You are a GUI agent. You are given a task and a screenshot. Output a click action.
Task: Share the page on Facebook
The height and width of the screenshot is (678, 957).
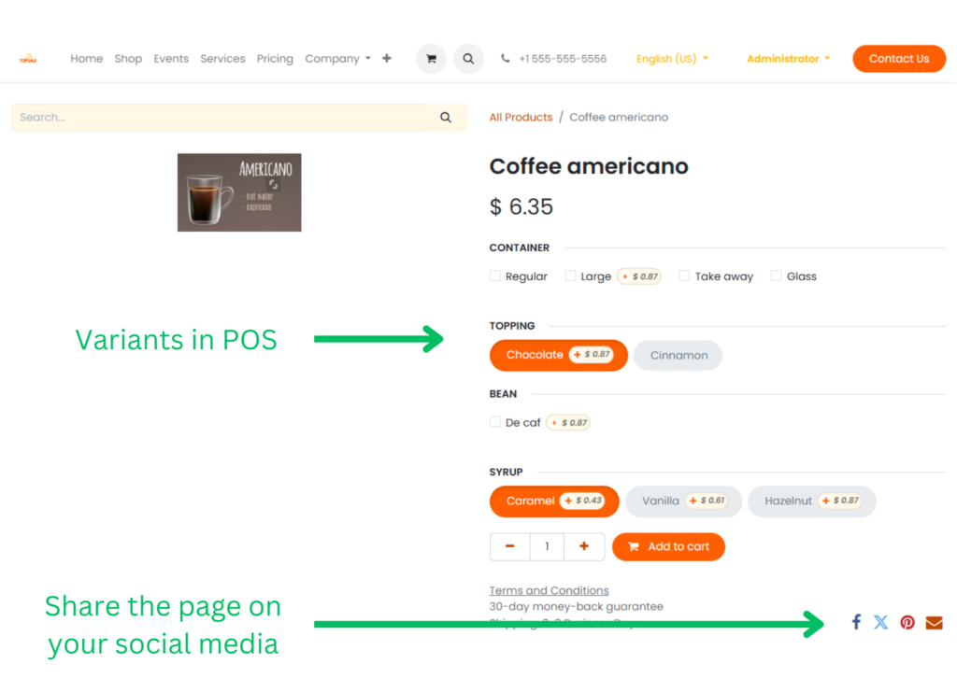tap(856, 622)
